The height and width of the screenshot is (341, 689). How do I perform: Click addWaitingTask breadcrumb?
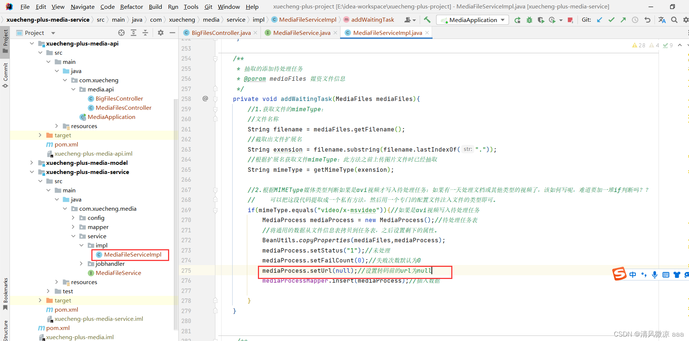pos(369,20)
